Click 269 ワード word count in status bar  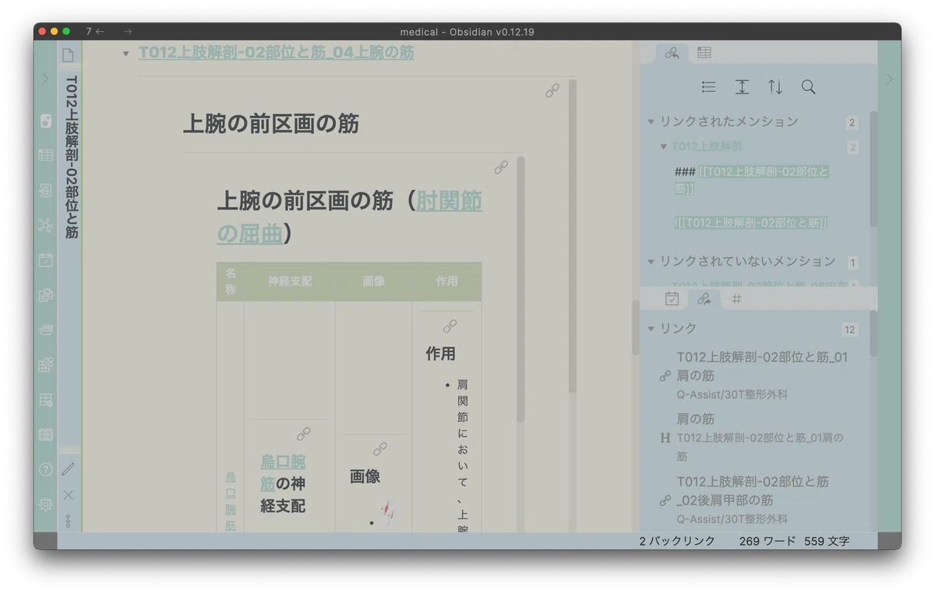coord(767,541)
